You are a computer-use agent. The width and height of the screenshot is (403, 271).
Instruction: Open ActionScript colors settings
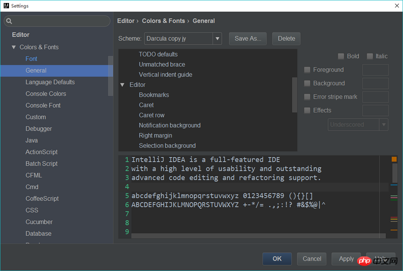click(41, 152)
